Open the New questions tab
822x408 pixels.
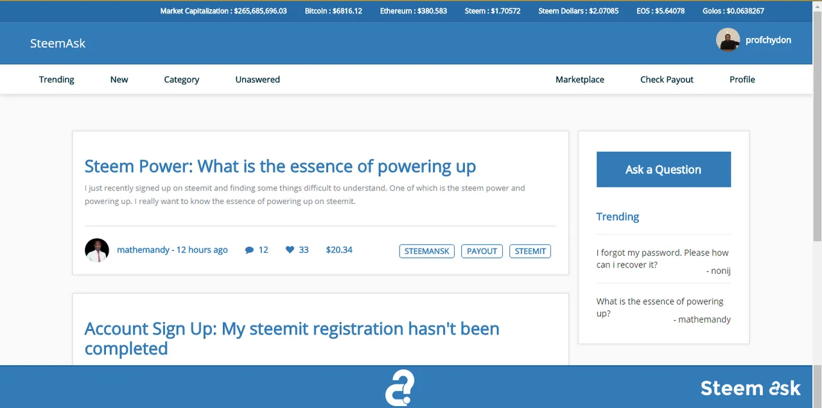(119, 80)
